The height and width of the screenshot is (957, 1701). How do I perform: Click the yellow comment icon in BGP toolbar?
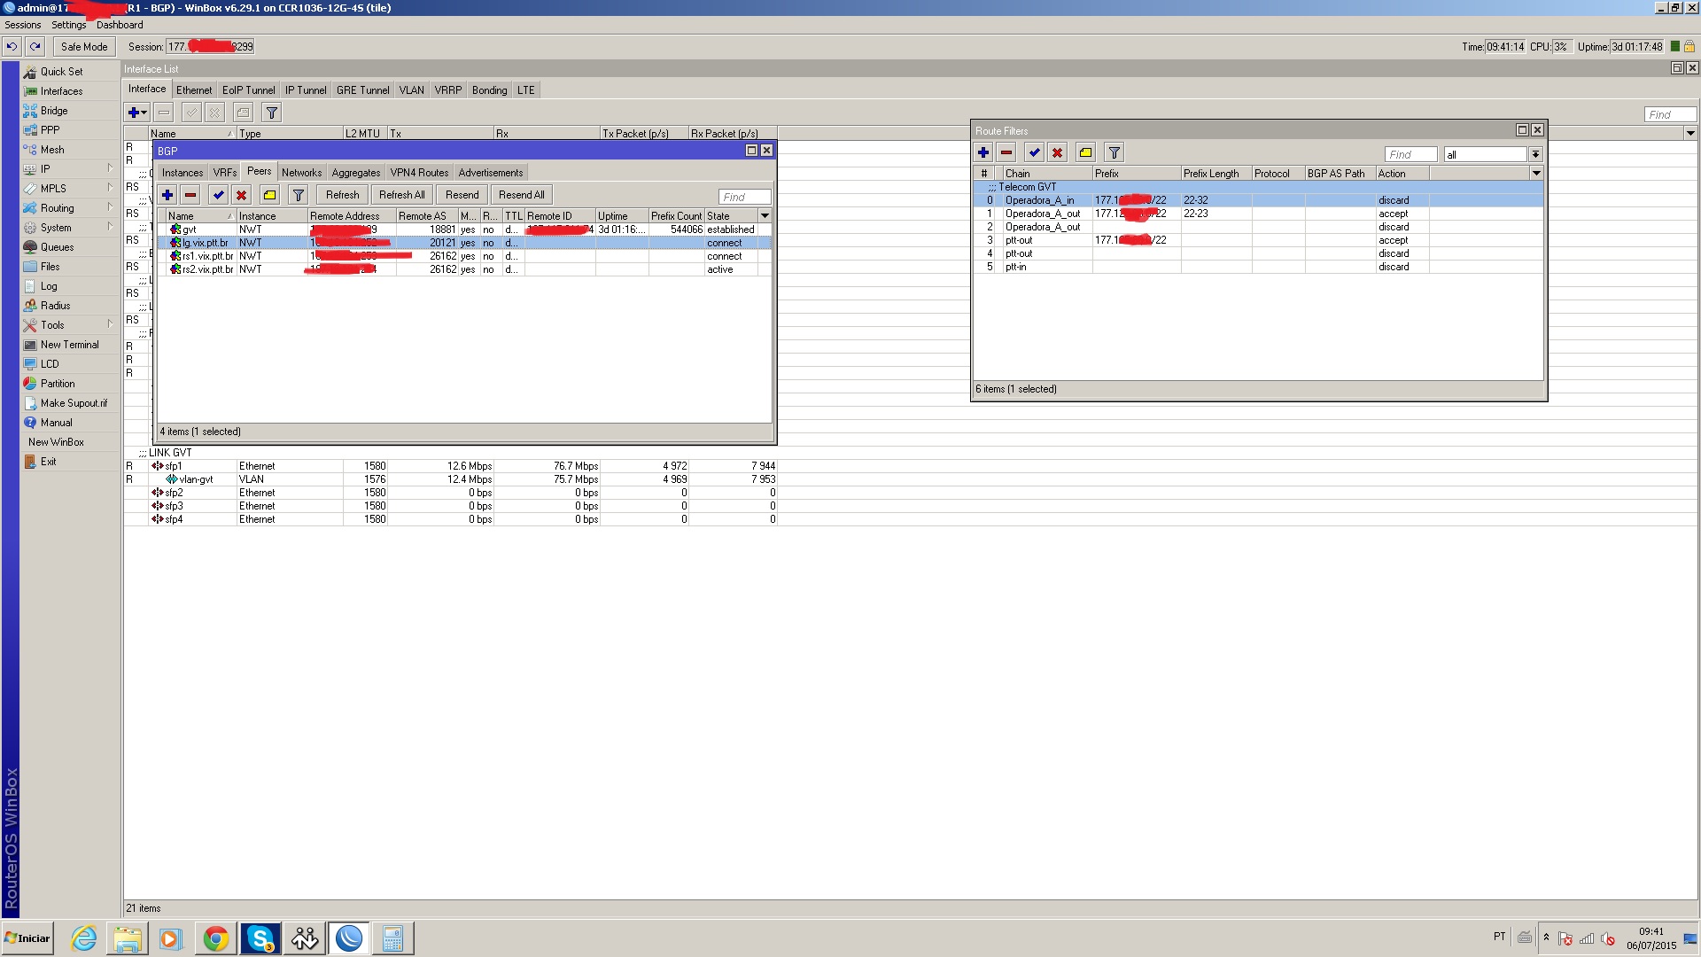270,195
